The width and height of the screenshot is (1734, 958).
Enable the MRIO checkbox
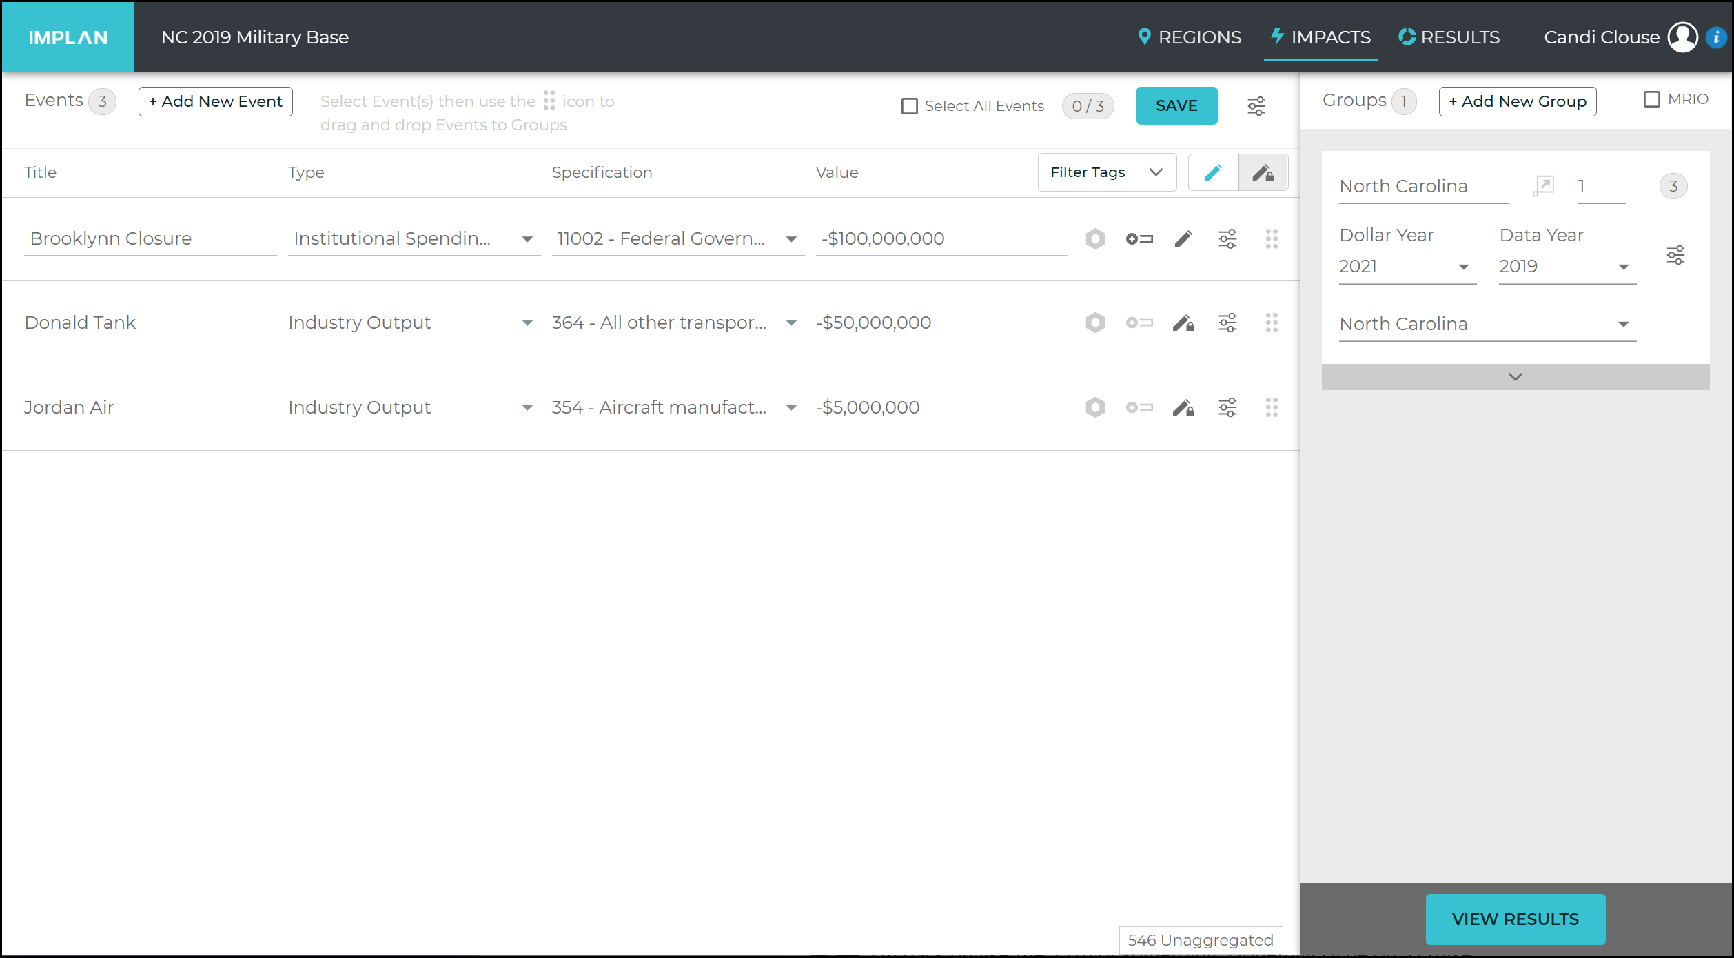(1652, 99)
